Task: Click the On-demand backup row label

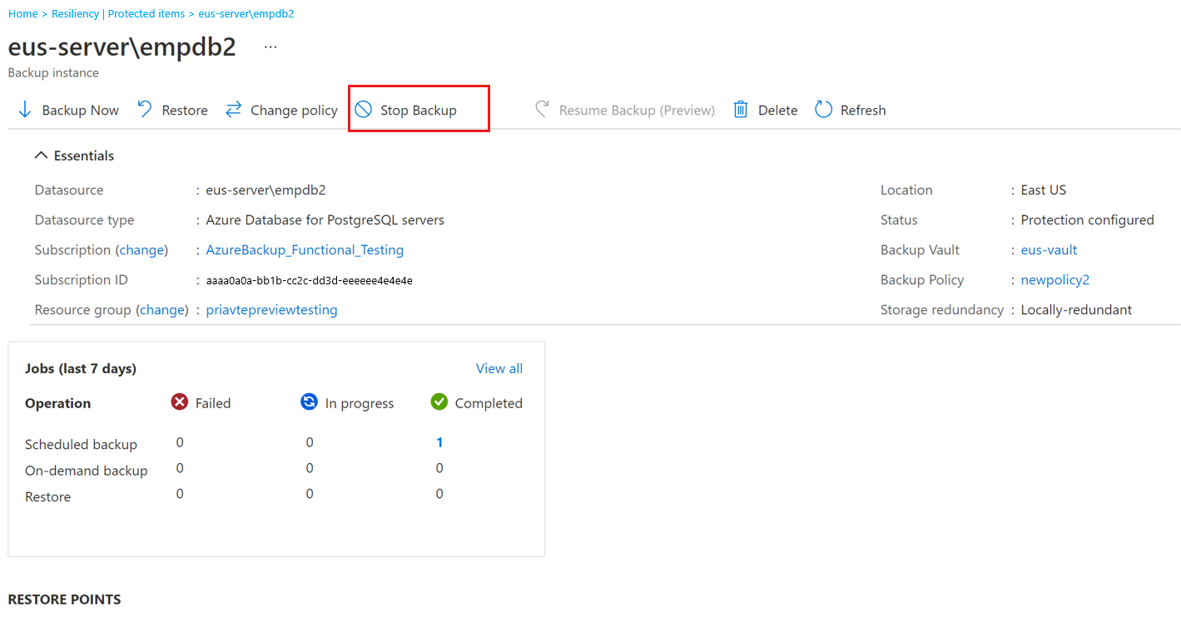Action: (87, 471)
